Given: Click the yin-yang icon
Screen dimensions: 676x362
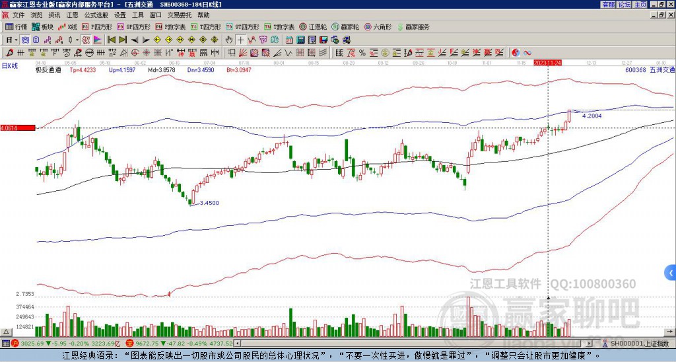Looking at the screenshot, I should [x=516, y=53].
